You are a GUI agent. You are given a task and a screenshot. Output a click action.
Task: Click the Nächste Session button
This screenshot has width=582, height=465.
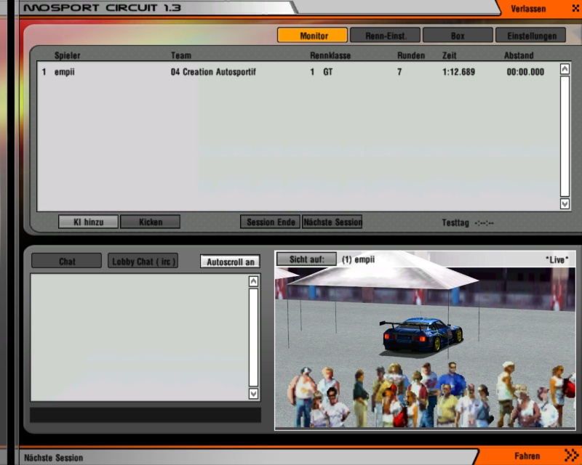pyautogui.click(x=332, y=222)
